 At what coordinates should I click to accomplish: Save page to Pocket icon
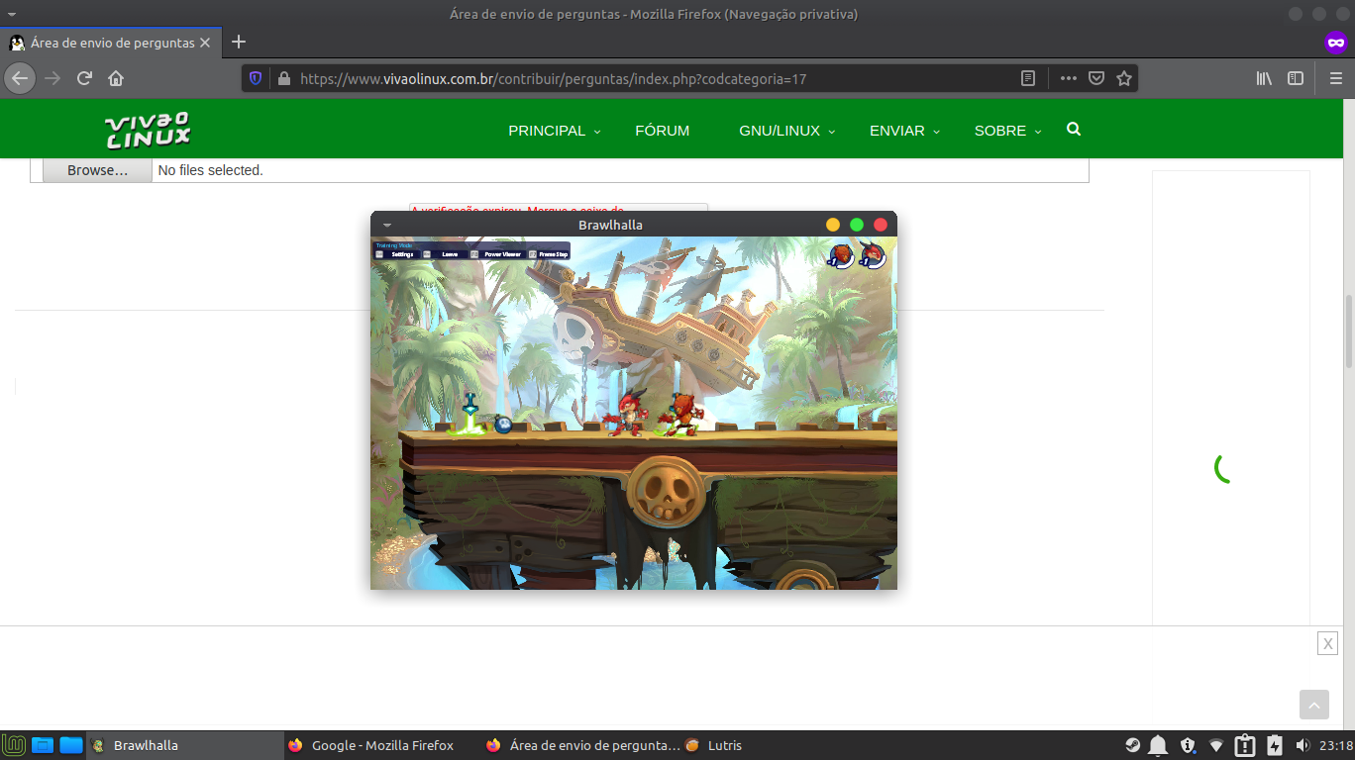click(x=1096, y=78)
